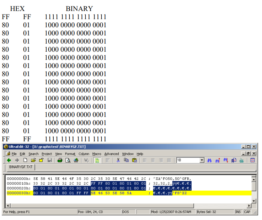The width and height of the screenshot is (262, 220).
Task: Open the Macro menu
Action: (97, 154)
